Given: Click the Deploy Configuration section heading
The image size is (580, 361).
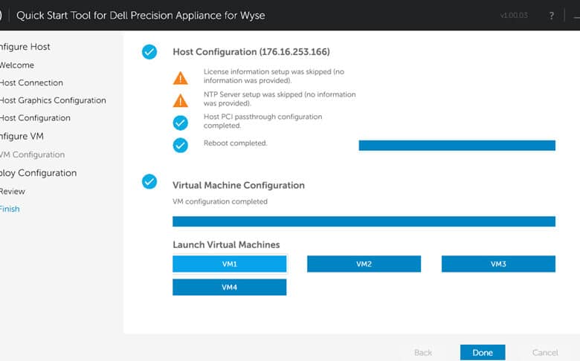Looking at the screenshot, I should pos(39,173).
